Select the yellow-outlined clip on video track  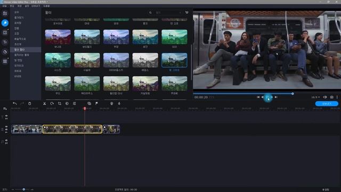tap(72, 129)
